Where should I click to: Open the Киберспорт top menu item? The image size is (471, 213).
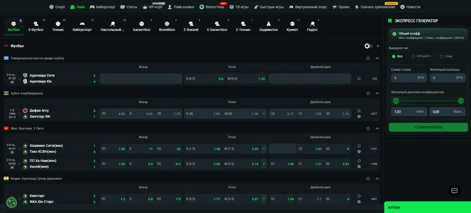[x=103, y=7]
